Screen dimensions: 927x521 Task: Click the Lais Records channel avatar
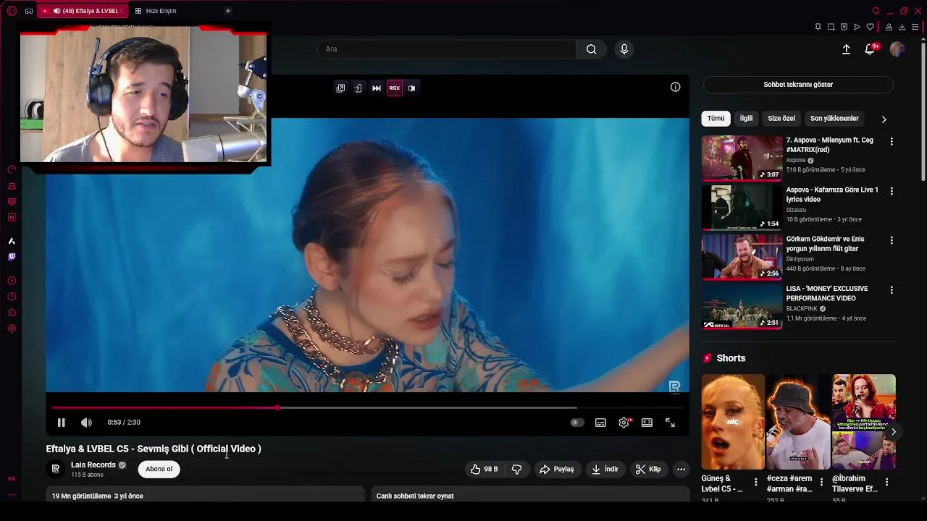55,469
